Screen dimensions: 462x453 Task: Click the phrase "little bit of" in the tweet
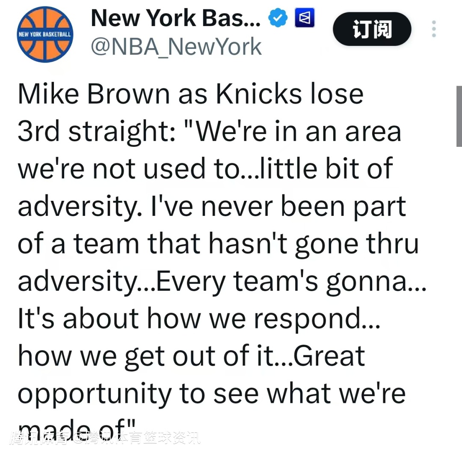[x=326, y=169]
